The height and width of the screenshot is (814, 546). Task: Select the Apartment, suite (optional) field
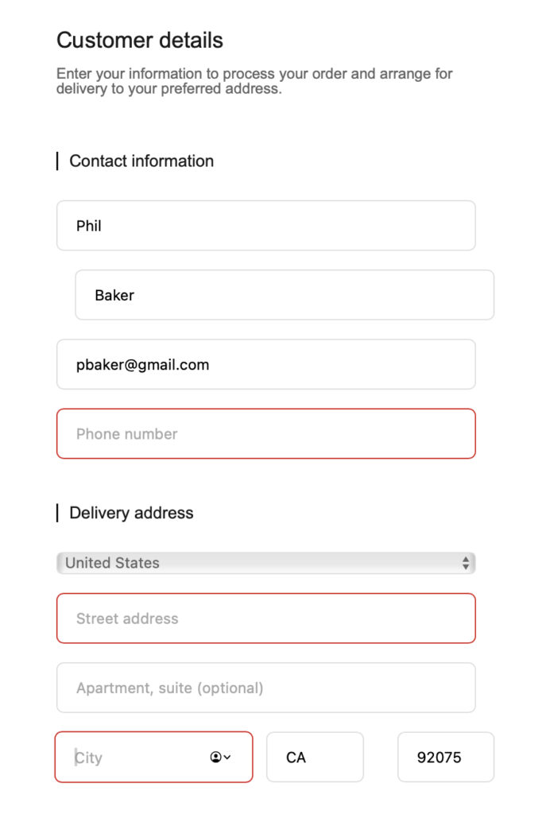pyautogui.click(x=265, y=688)
